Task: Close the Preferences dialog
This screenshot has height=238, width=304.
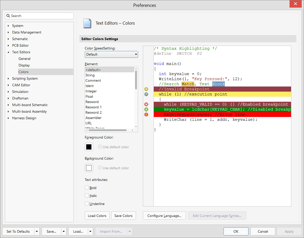Action: (x=295, y=4)
